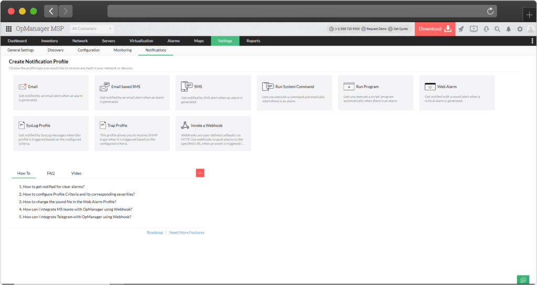Click the Run Program icon
The image size is (537, 285).
[349, 87]
